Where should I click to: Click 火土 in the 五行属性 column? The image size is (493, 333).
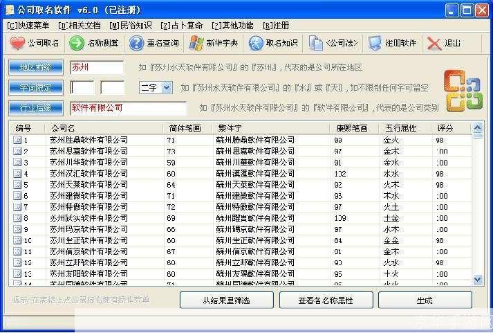[391, 207]
